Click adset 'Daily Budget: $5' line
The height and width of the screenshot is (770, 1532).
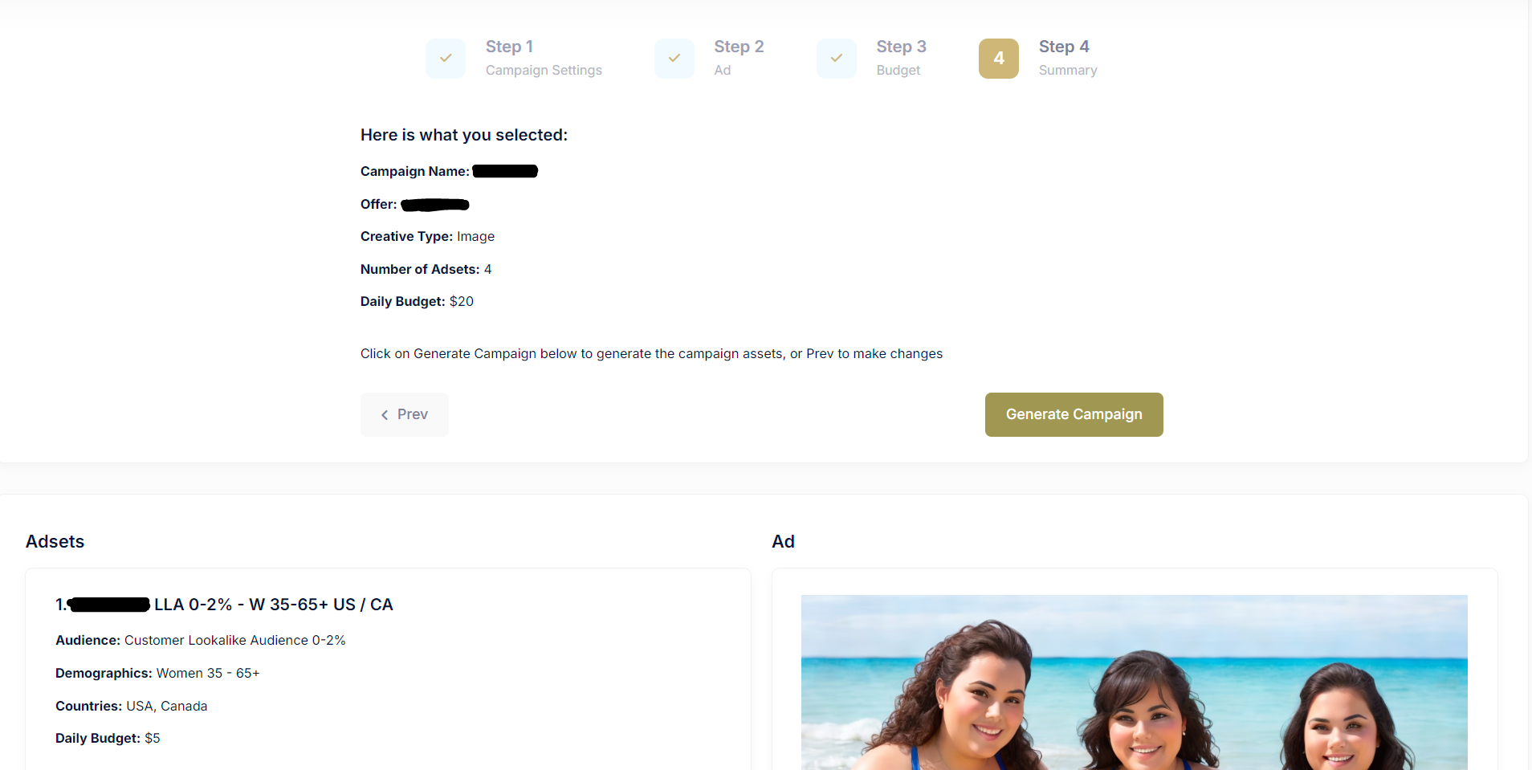point(108,738)
